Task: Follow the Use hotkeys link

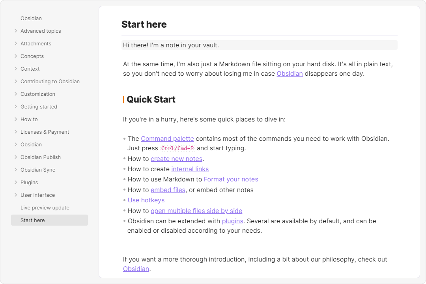Action: coord(146,200)
